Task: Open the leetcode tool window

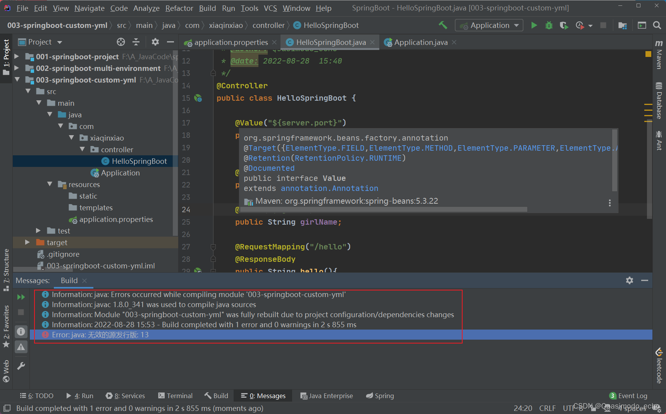Action: [659, 366]
